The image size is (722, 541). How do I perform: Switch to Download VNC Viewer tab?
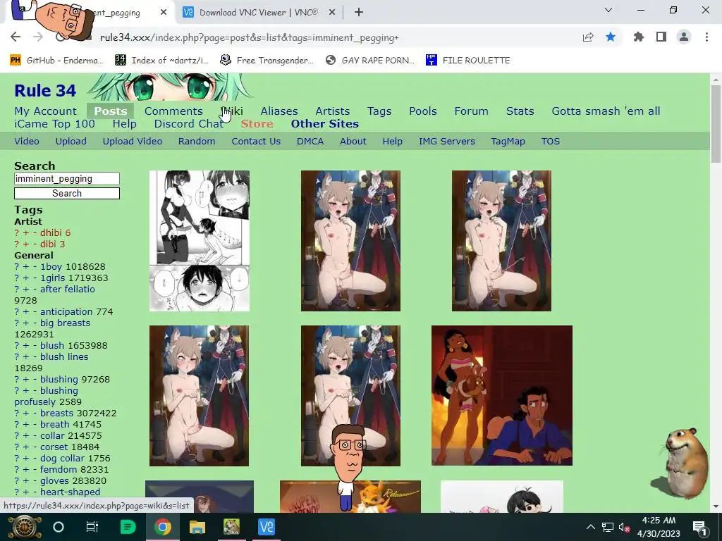pos(258,13)
